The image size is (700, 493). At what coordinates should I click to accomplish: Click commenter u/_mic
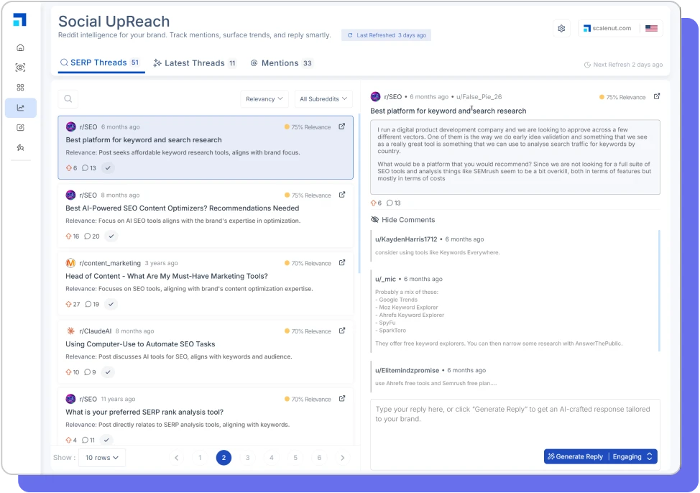click(385, 279)
